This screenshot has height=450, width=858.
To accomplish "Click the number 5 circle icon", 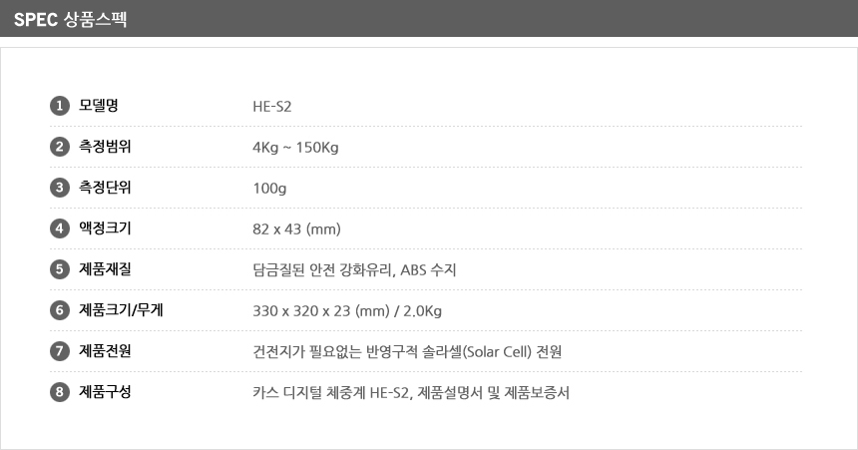I will coord(59,269).
